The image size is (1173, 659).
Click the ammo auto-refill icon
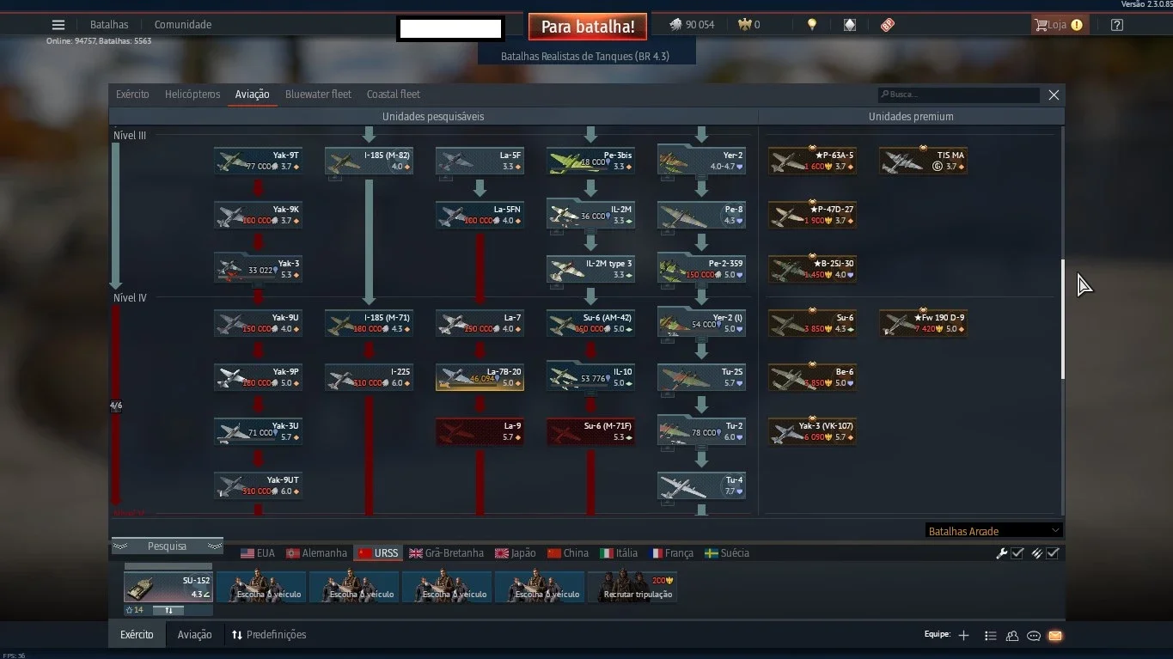(x=1037, y=553)
